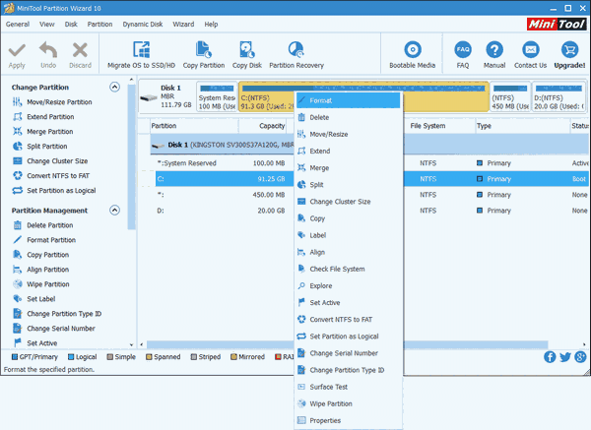Collapse the Change Partition section
Image resolution: width=591 pixels, height=430 pixels.
point(114,88)
